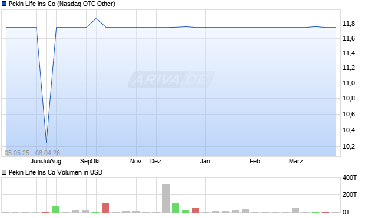Click the 'Pekin Life Ins Co Volumen in USD' label
The height and width of the screenshot is (218, 365).
(x=55, y=172)
